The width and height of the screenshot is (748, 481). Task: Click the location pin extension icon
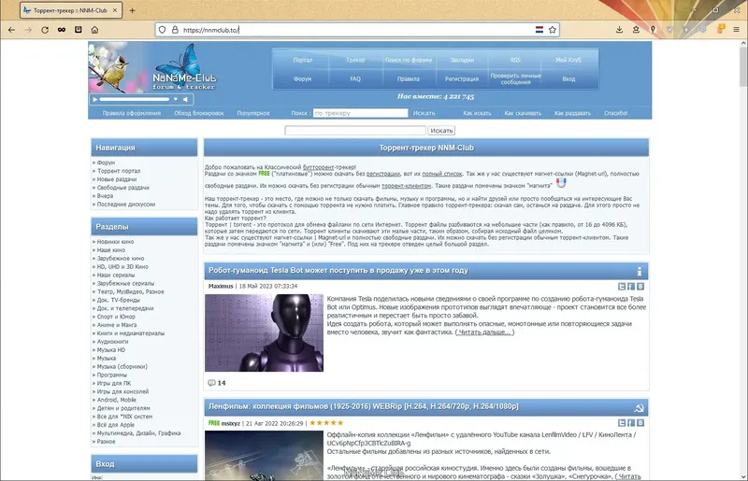(x=653, y=30)
